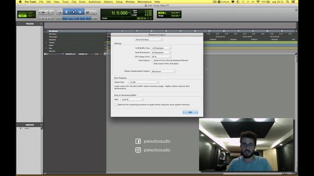Open the playback engine device dropdown
314x176 pixels.
149,40
